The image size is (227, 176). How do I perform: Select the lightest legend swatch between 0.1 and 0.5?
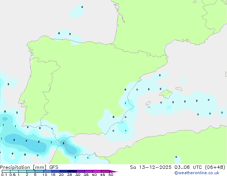pyautogui.click(x=6, y=171)
